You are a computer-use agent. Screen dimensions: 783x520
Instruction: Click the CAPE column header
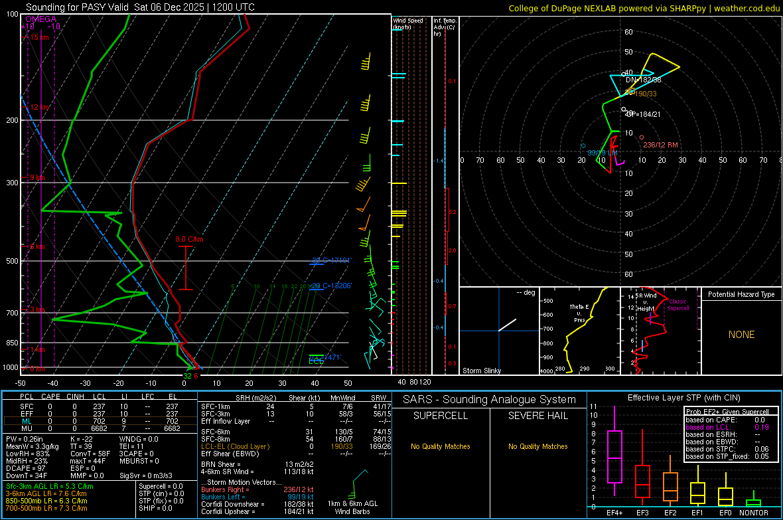(x=50, y=396)
